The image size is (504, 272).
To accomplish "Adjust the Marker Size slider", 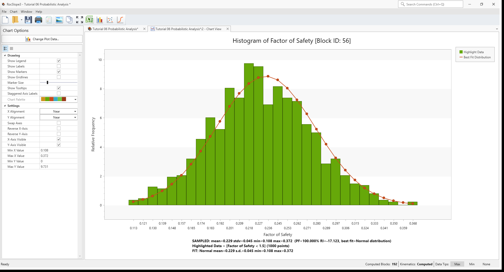I will (x=47, y=82).
